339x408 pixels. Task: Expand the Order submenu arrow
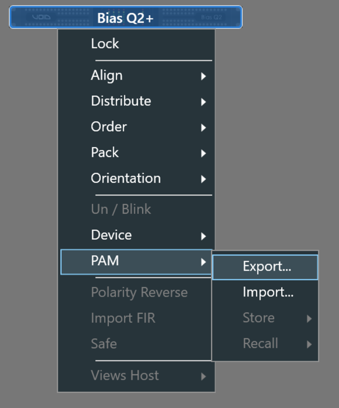coord(203,128)
